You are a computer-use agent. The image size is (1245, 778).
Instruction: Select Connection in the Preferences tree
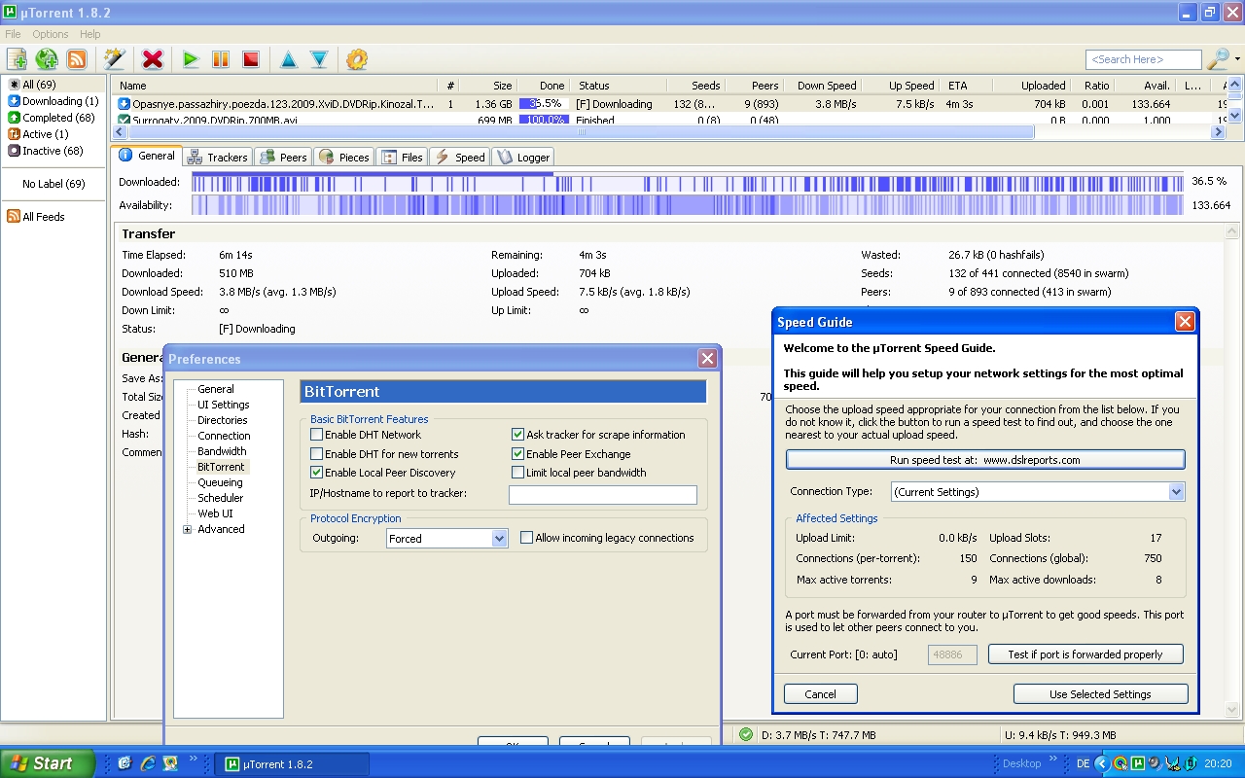pos(224,436)
